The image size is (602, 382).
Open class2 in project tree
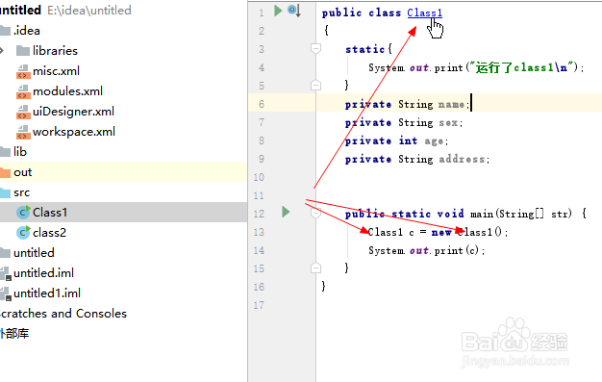(x=49, y=233)
